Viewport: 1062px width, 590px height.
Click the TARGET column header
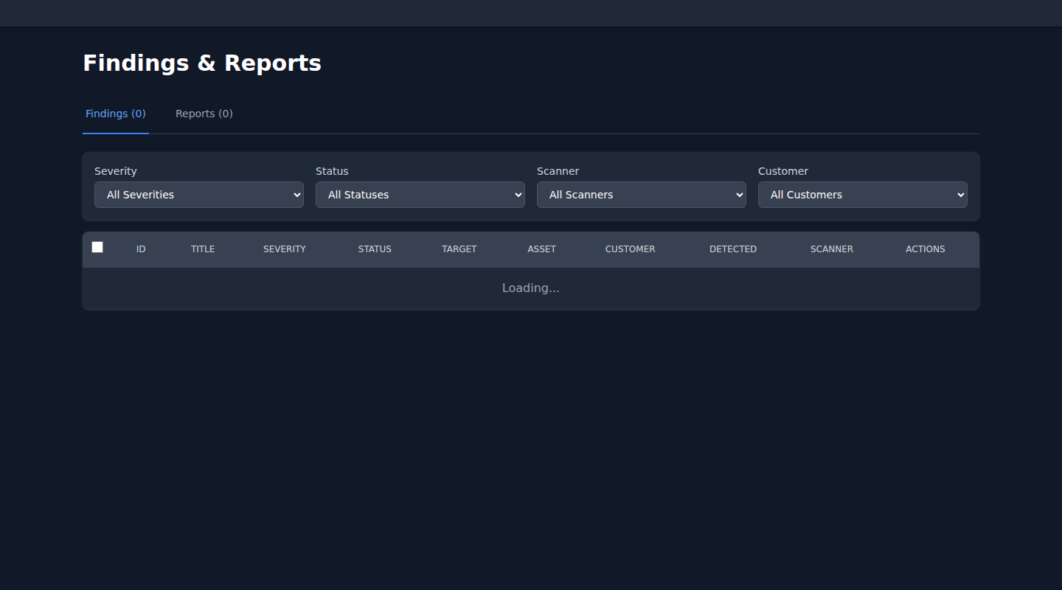pos(459,249)
